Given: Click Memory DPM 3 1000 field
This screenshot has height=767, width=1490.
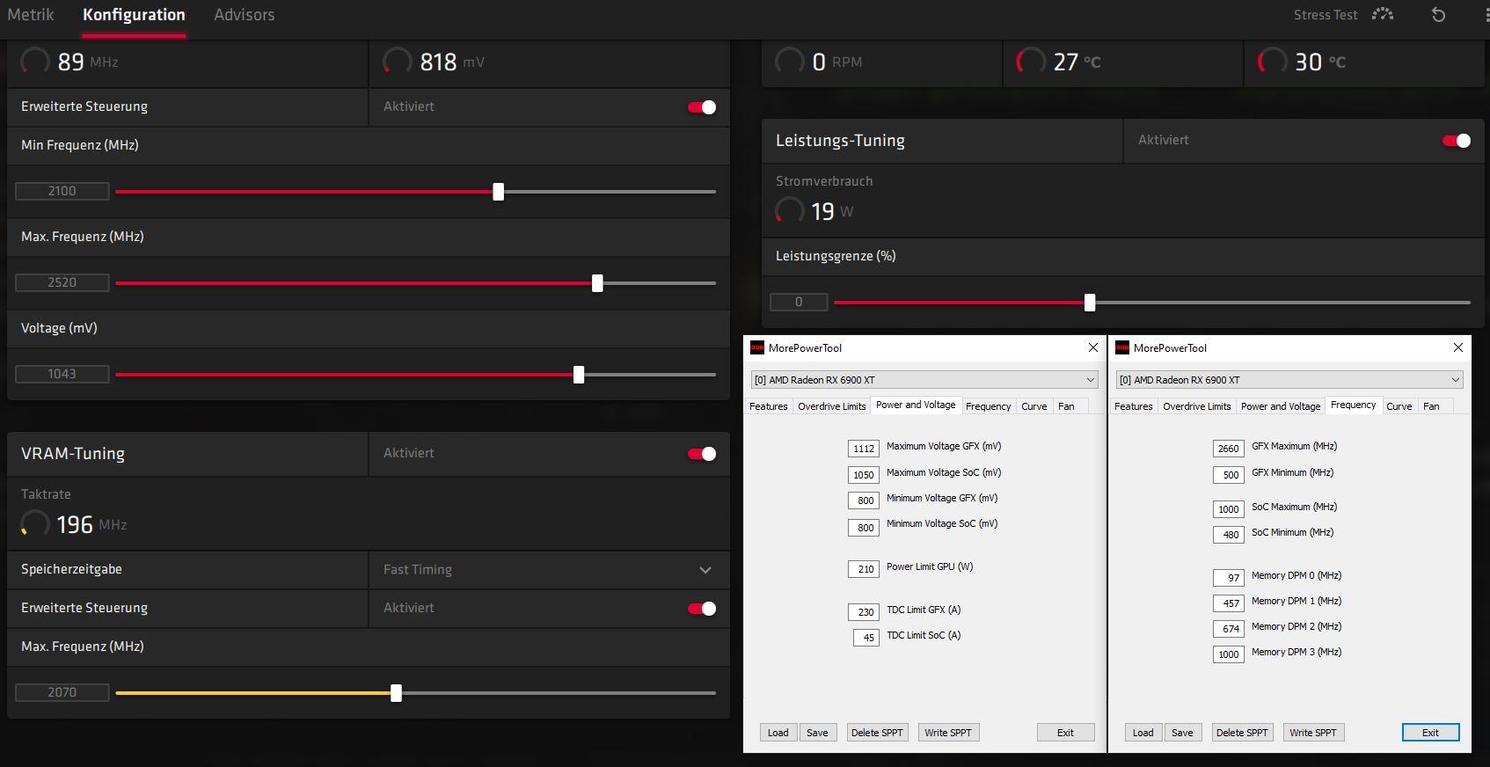Looking at the screenshot, I should point(1229,654).
